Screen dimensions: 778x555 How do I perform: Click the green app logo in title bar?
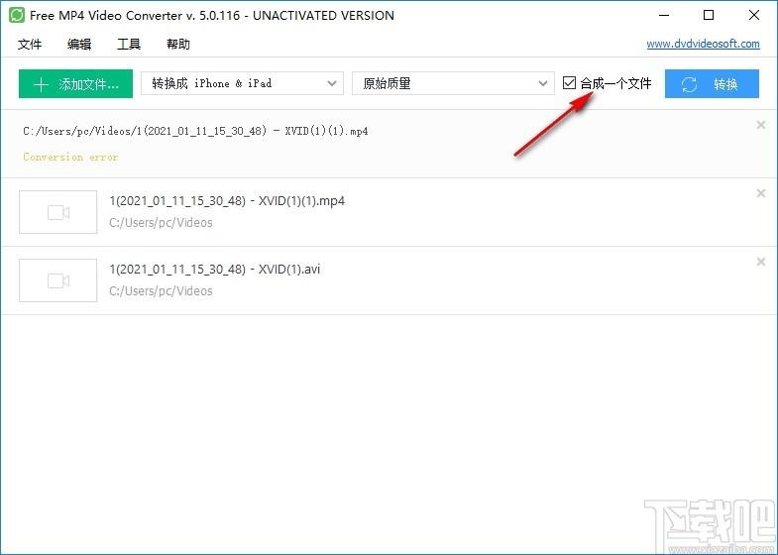17,15
